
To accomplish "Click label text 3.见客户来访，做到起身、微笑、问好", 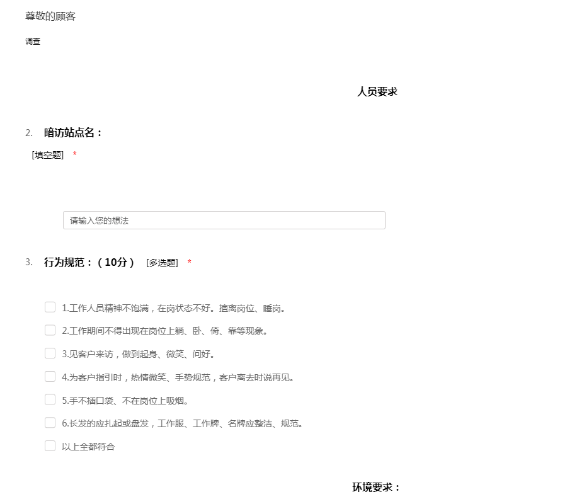I will coord(138,354).
